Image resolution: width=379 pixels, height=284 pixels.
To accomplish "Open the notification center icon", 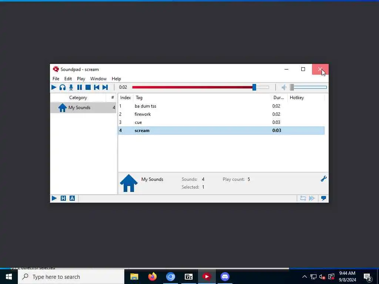I will click(x=367, y=277).
